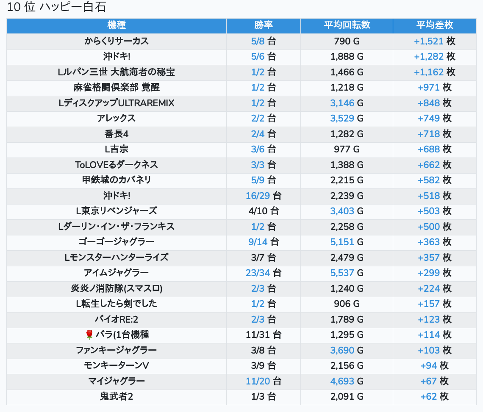Select the からくりサーカス machine name
Image resolution: width=483 pixels, height=412 pixels.
[117, 41]
